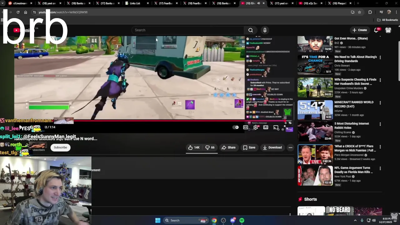Image resolution: width=400 pixels, height=225 pixels.
Task: Focus the YouTube Search field
Action: [x=188, y=30]
